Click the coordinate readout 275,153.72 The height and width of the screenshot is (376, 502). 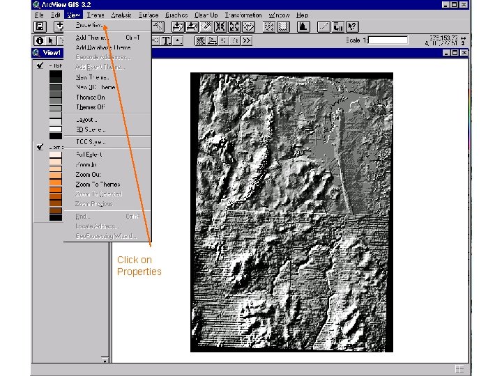click(x=443, y=38)
